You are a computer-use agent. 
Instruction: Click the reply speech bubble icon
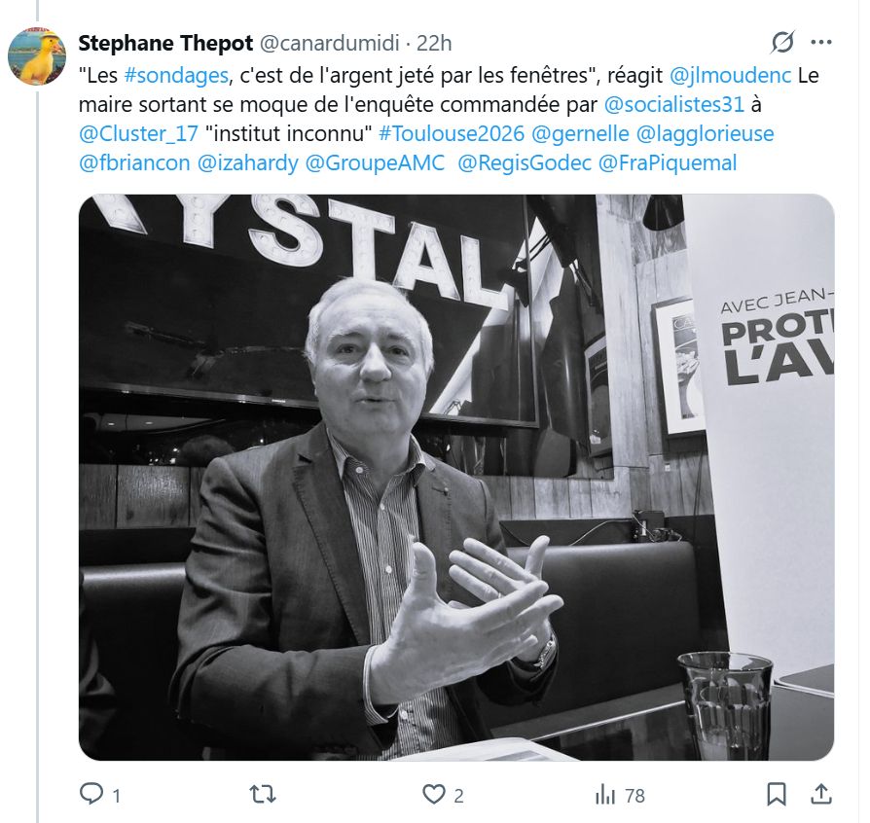91,794
